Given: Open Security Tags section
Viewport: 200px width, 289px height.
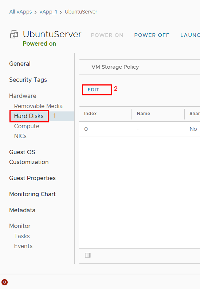Looking at the screenshot, I should [x=28, y=80].
